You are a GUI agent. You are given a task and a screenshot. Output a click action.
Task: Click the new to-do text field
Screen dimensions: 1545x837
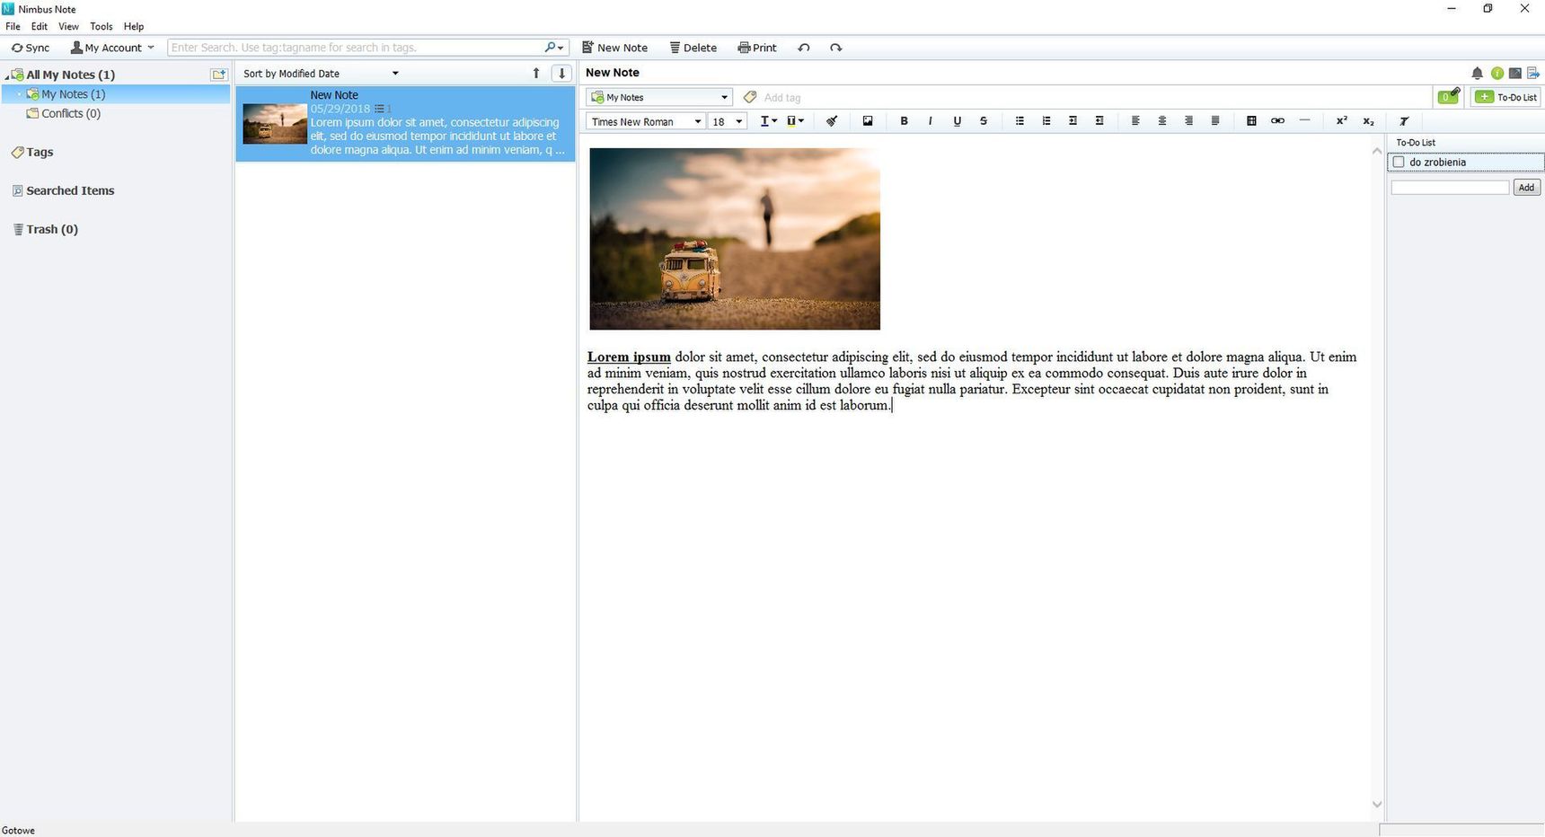(x=1450, y=188)
